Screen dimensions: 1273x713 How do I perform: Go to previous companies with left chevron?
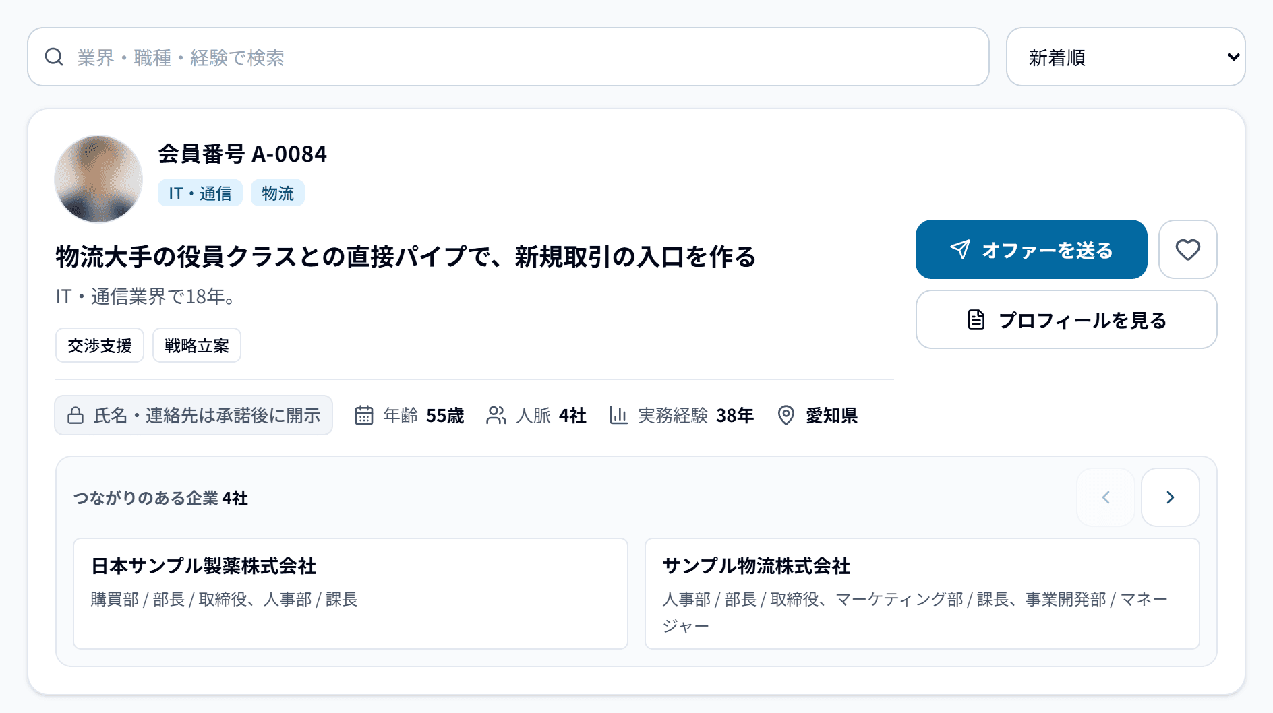(x=1106, y=497)
